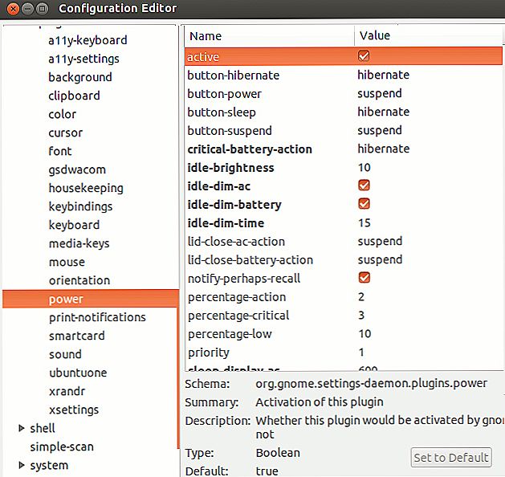The image size is (505, 477).
Task: Select font in the sidebar tree
Action: click(60, 151)
